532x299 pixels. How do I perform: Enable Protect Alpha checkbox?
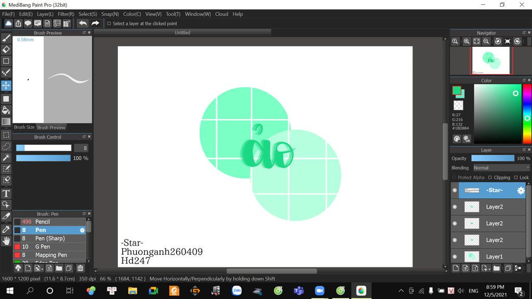[454, 178]
